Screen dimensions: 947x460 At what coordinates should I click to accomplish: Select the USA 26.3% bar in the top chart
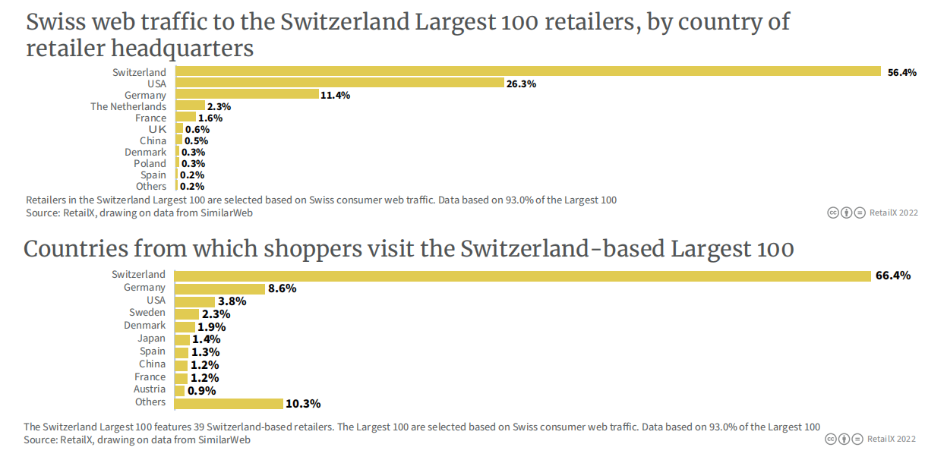click(x=340, y=83)
